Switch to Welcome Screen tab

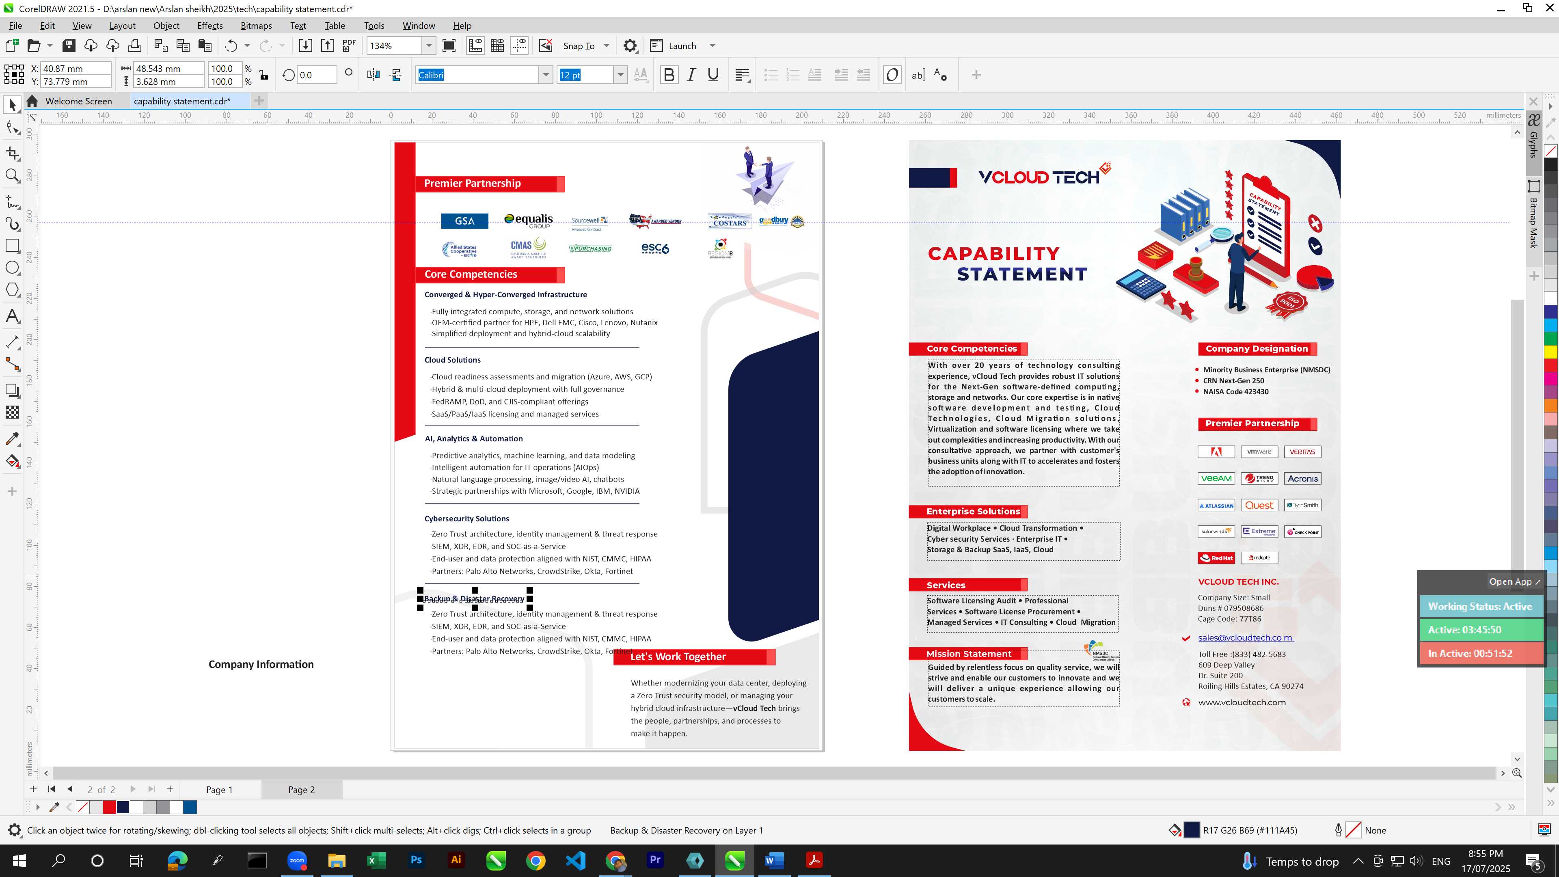coord(78,101)
